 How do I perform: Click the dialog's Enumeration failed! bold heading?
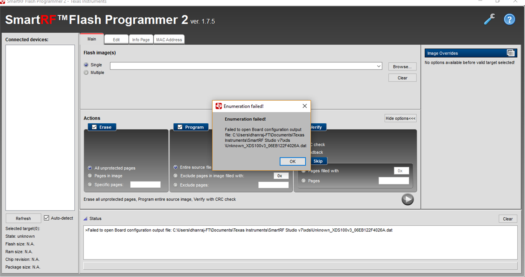[x=245, y=119]
